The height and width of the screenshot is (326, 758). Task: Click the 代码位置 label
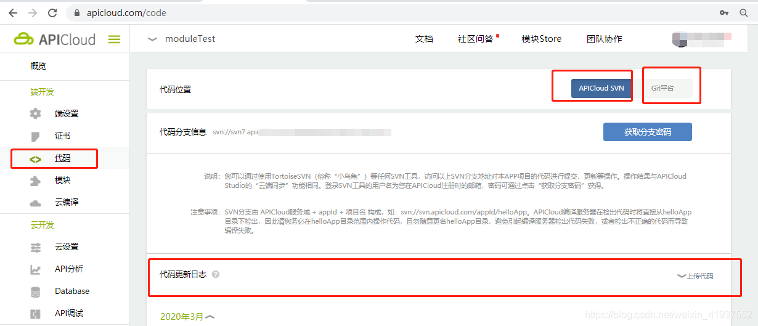coord(176,89)
